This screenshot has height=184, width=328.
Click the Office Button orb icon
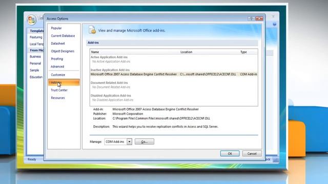[32, 20]
